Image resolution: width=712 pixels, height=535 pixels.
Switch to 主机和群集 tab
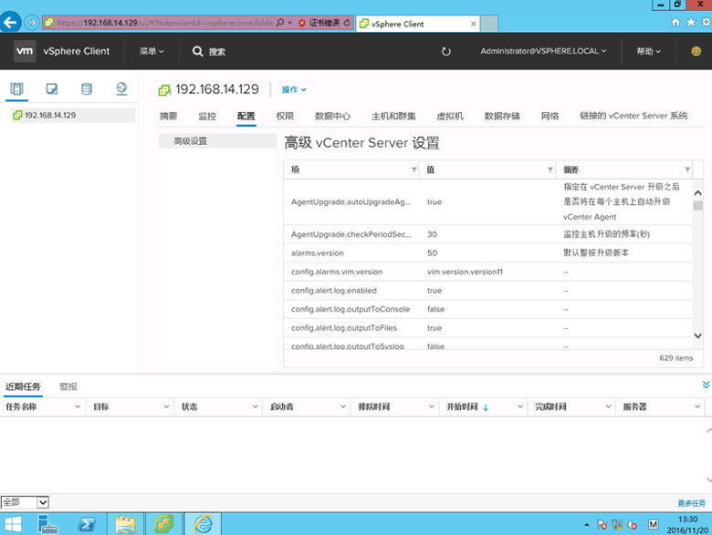pyautogui.click(x=393, y=116)
